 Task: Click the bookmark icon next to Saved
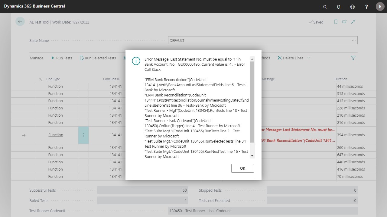click(336, 22)
